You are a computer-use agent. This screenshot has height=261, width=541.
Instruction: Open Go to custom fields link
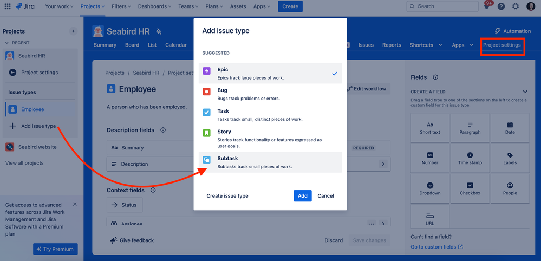pos(437,247)
